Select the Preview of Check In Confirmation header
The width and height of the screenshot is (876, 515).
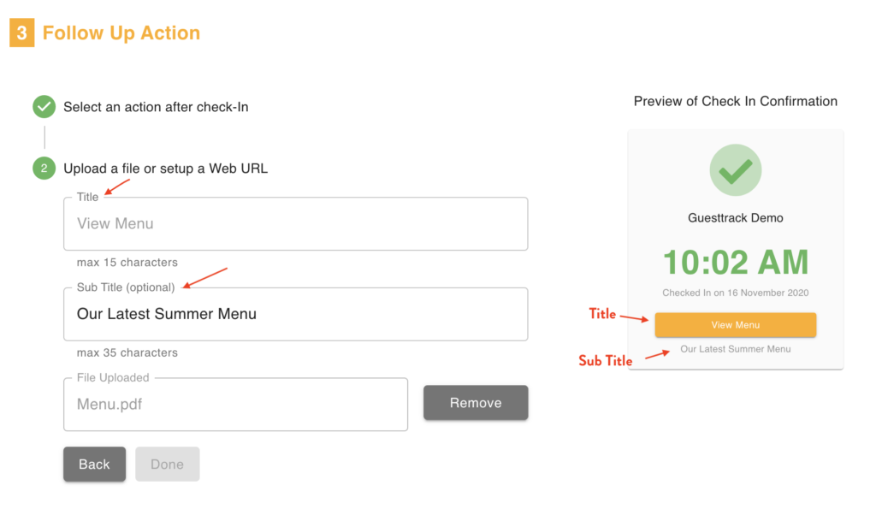click(735, 101)
